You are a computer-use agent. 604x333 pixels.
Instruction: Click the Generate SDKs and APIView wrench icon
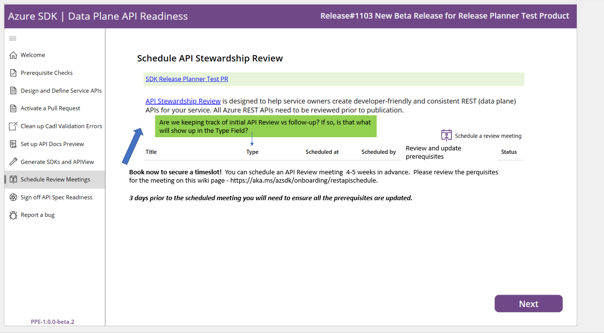click(x=14, y=161)
